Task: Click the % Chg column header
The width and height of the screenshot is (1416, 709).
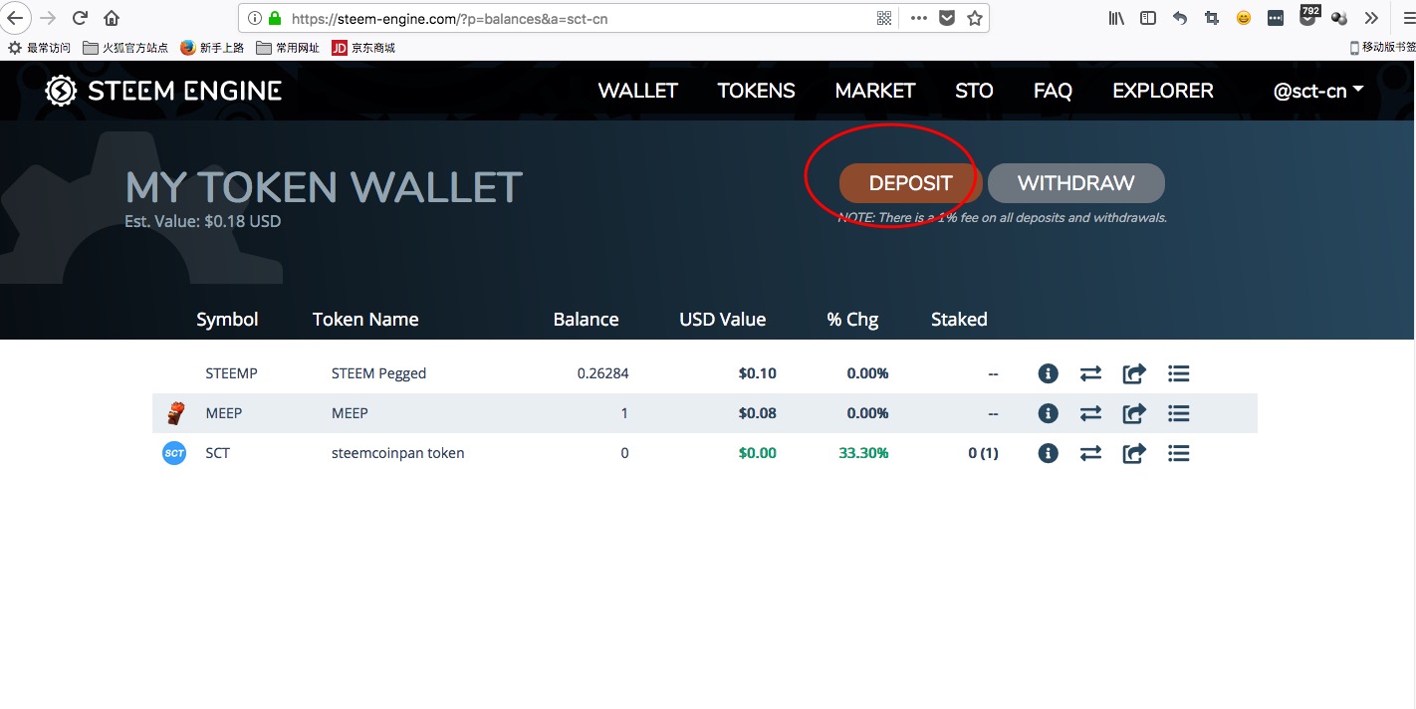Action: (x=852, y=320)
